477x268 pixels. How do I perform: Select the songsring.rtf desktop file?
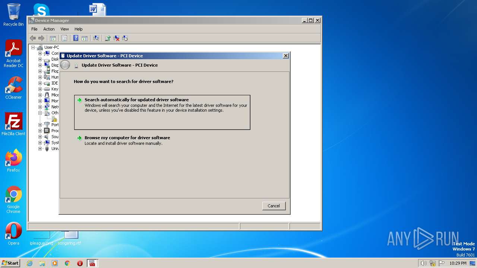tap(70, 237)
